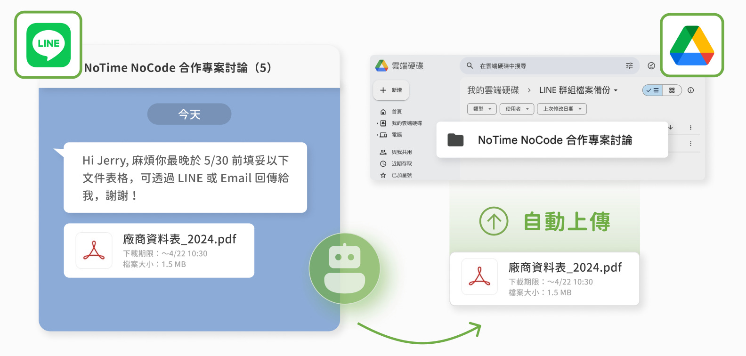The height and width of the screenshot is (356, 746).
Task: Open advanced search filter options icon
Action: [629, 66]
